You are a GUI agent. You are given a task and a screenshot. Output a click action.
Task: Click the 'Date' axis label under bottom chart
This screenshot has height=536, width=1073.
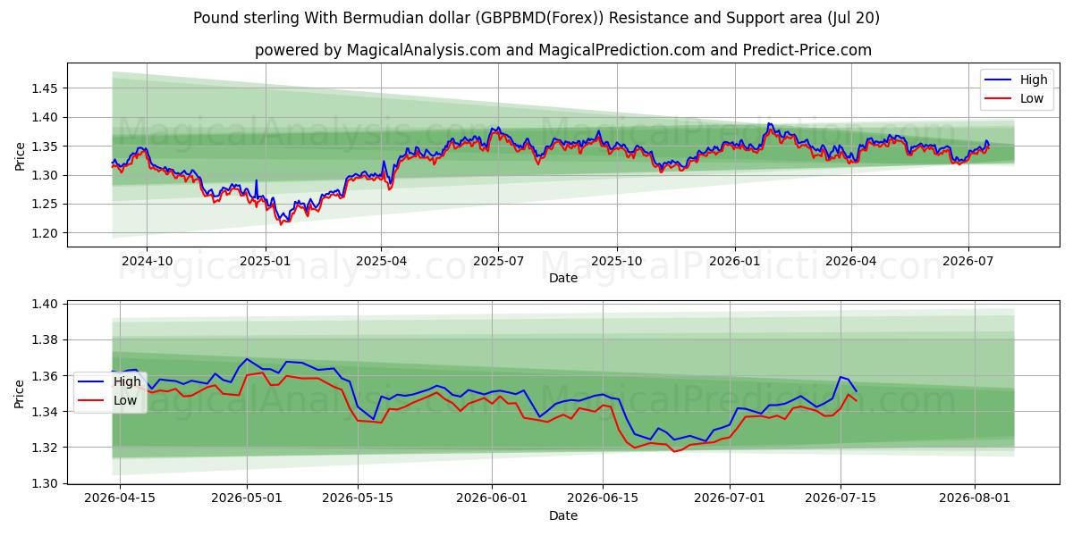point(563,515)
